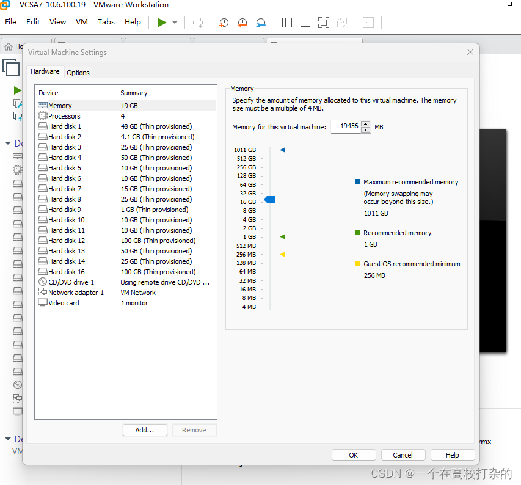Collapse the lower Description section arrow in background
The image size is (521, 485).
coord(8,439)
